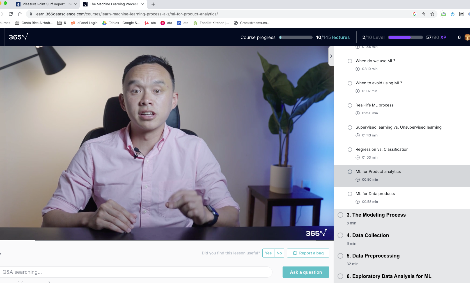Answer No to lesson useful question
This screenshot has width=470, height=283.
click(x=279, y=253)
